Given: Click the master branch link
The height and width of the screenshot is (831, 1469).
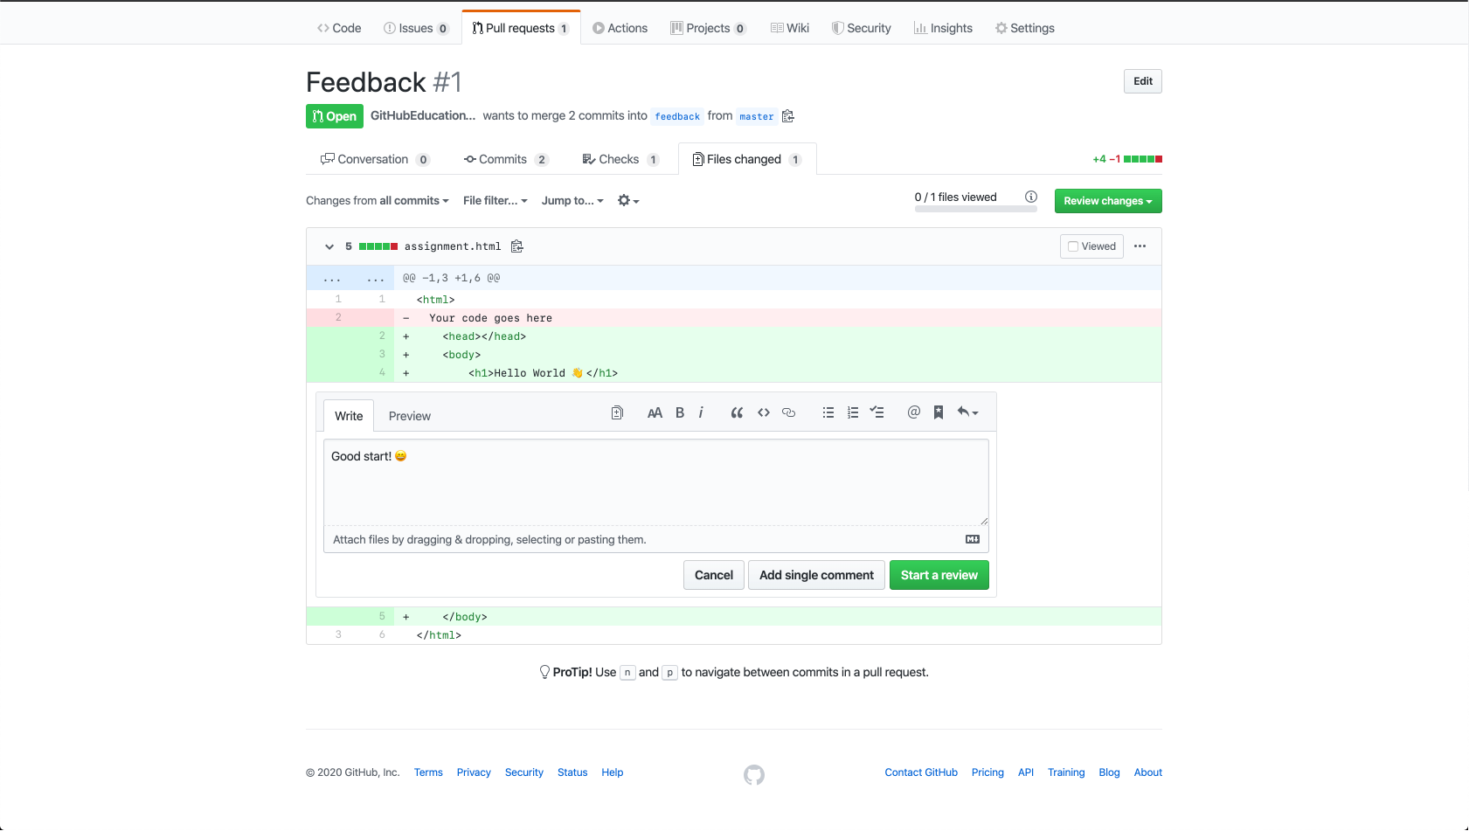Looking at the screenshot, I should 757,116.
